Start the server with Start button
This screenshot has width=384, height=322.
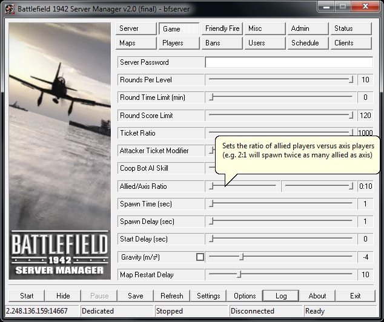[x=27, y=296]
